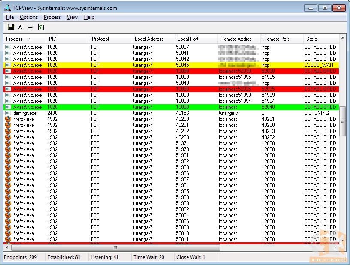Sort by the Remote Port column header
350x265 pixels.
(x=282, y=39)
